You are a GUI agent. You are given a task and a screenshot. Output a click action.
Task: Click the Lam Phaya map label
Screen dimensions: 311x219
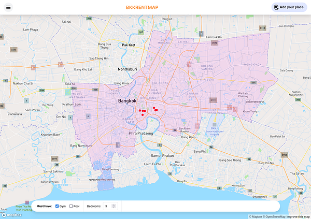(31, 30)
